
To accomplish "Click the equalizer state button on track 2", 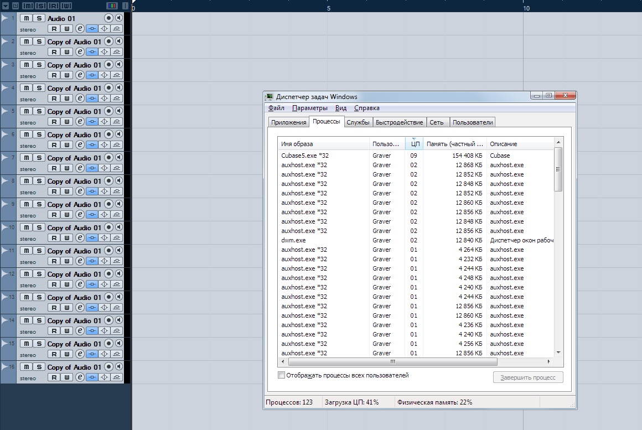I will [x=105, y=52].
